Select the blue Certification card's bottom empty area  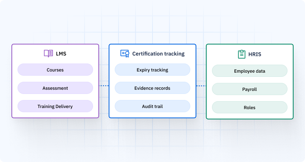152,115
